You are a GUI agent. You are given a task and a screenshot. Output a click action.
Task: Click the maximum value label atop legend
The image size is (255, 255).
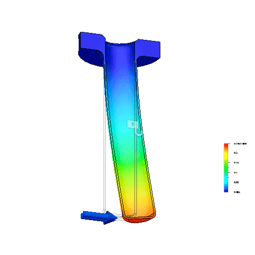point(240,143)
